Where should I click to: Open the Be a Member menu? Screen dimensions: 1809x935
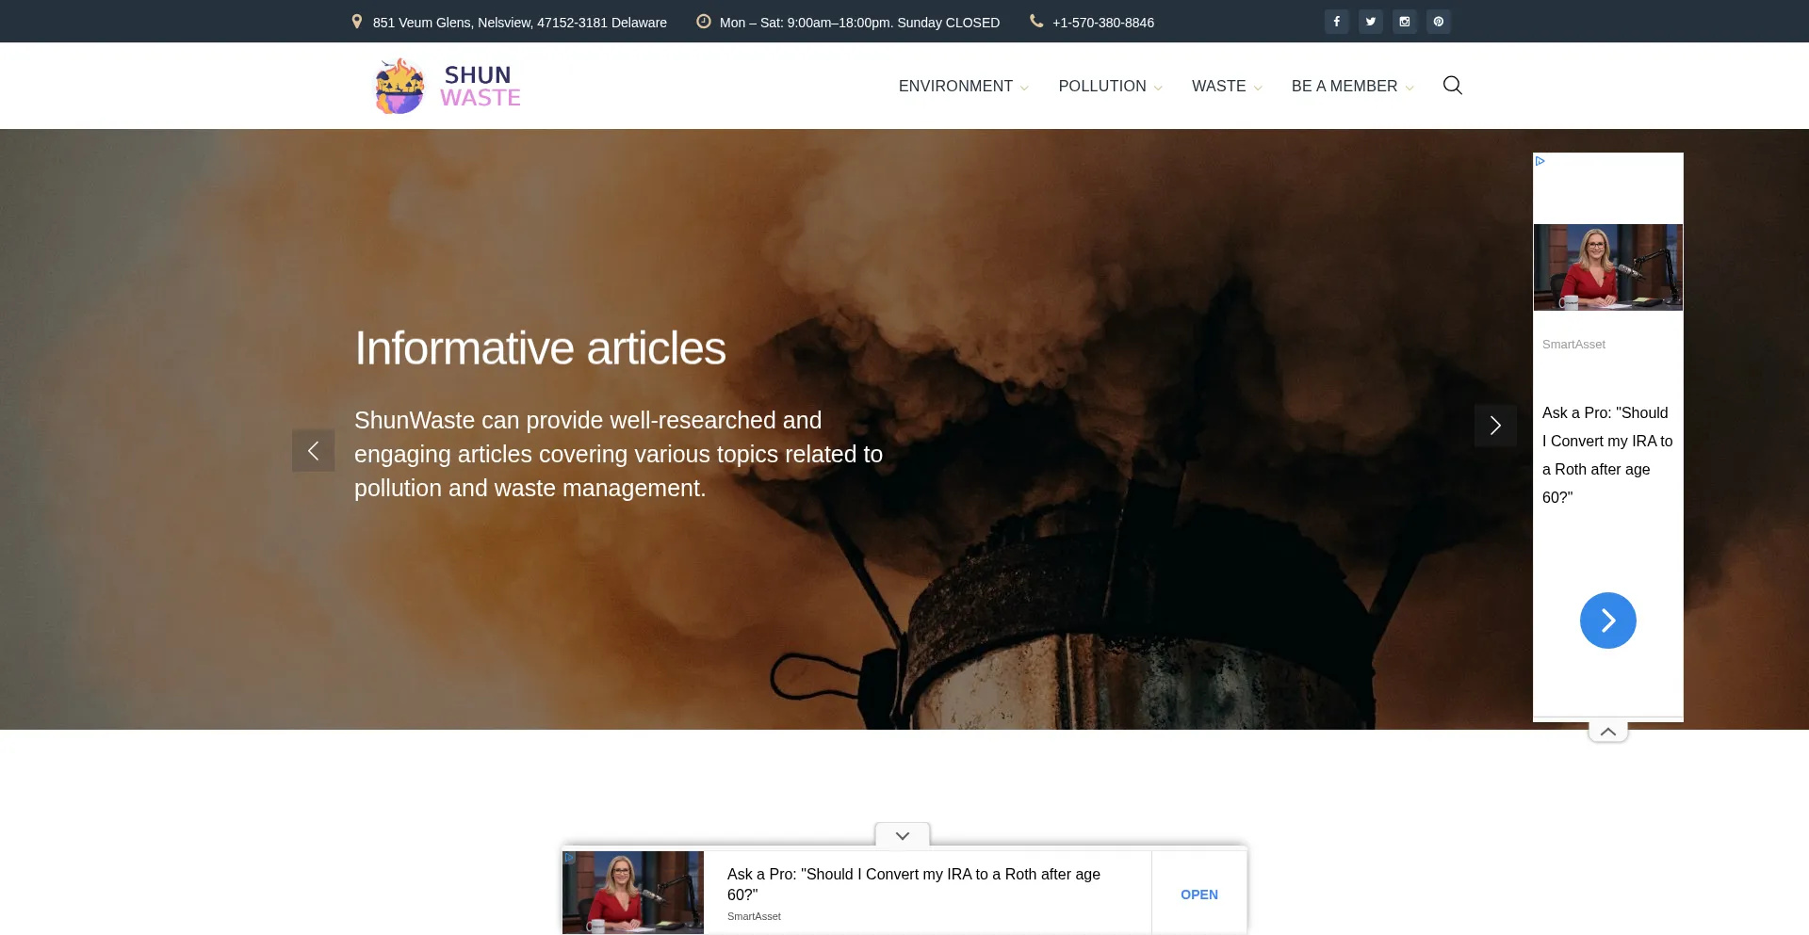(1351, 87)
